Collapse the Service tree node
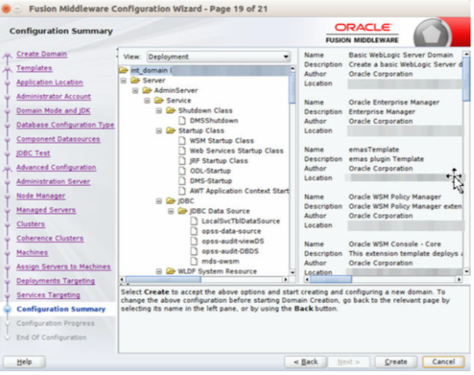Image resolution: width=474 pixels, height=375 pixels. 147,100
